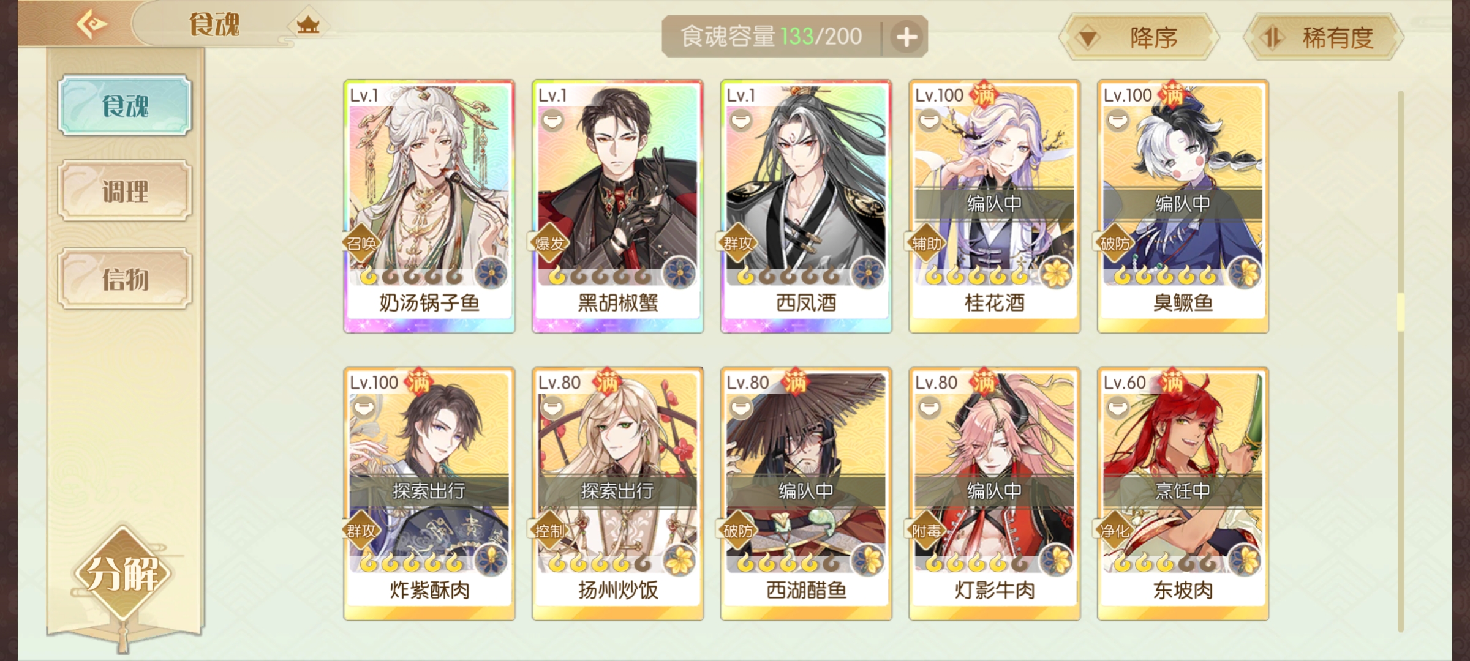Tap the gold flower emblem on 桂花酒

coord(1057,273)
